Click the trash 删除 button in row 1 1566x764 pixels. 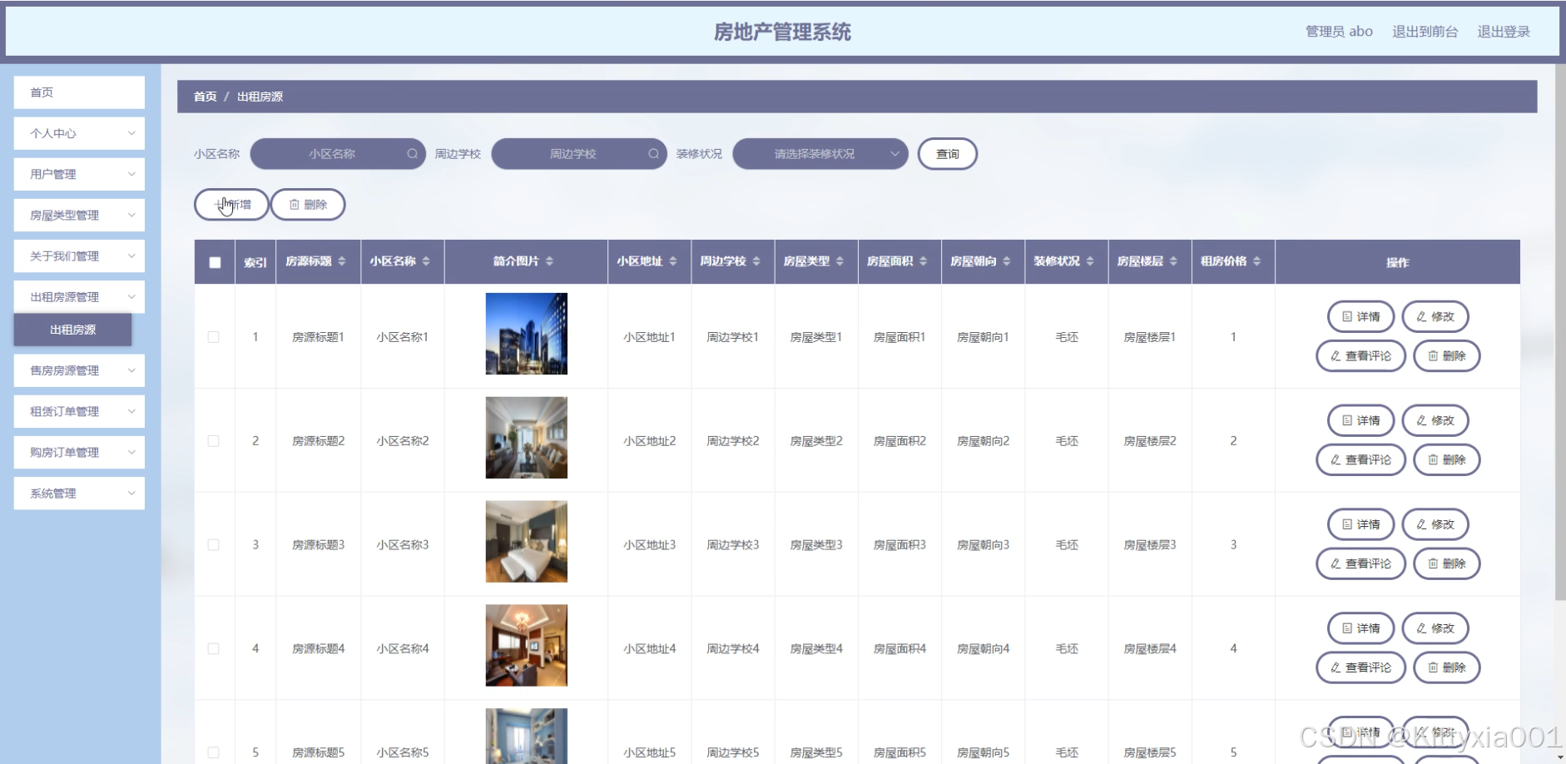(x=1446, y=356)
